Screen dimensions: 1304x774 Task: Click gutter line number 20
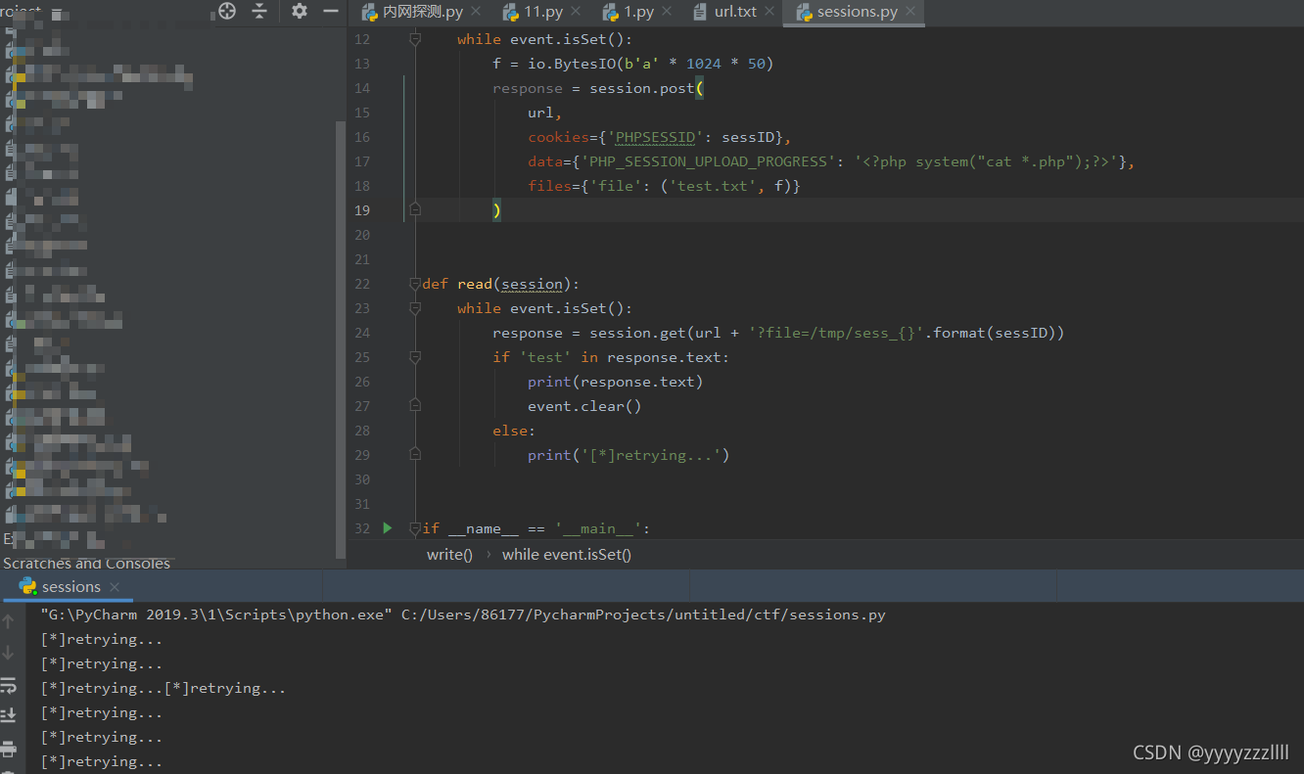[362, 235]
